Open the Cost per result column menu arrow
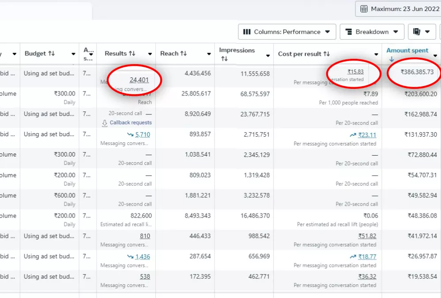The height and width of the screenshot is (298, 441). (x=376, y=54)
